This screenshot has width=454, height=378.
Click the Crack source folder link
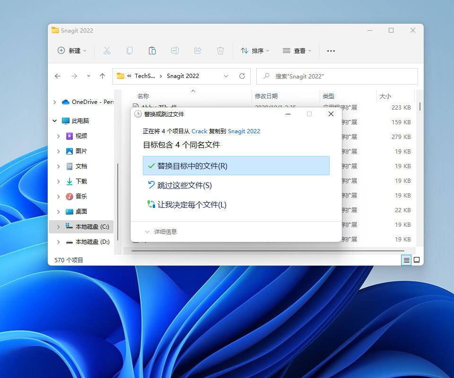[199, 131]
